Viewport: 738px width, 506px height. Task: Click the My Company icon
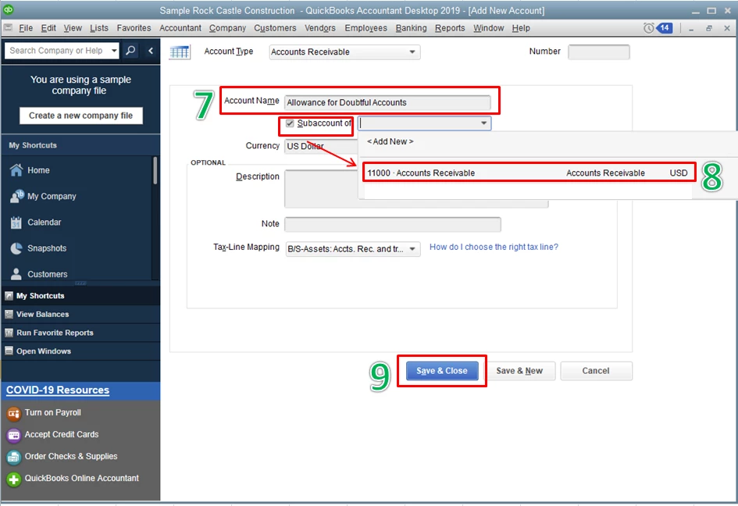16,196
